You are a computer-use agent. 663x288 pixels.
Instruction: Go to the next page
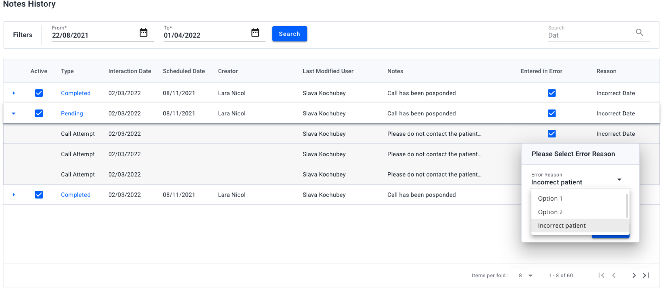coord(634,275)
